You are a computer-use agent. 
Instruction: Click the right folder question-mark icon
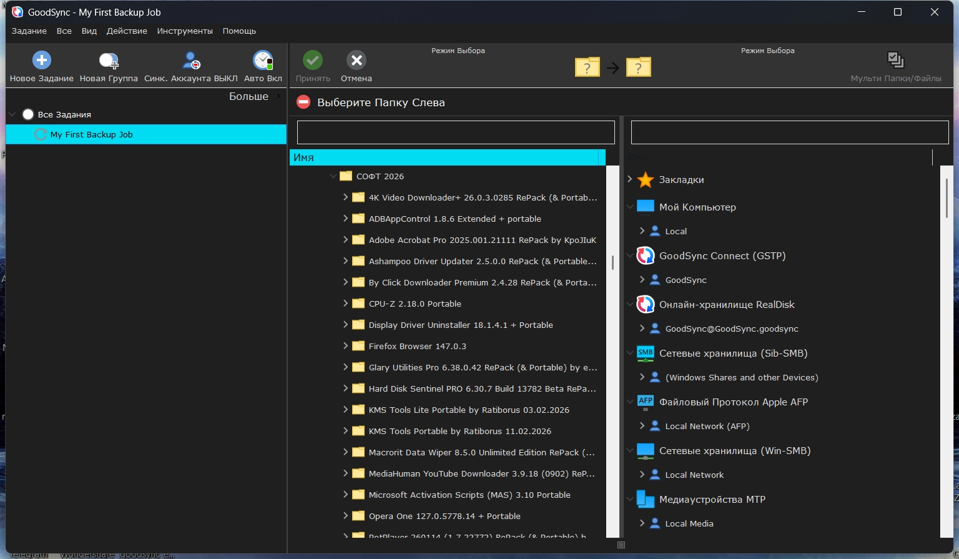coord(638,67)
